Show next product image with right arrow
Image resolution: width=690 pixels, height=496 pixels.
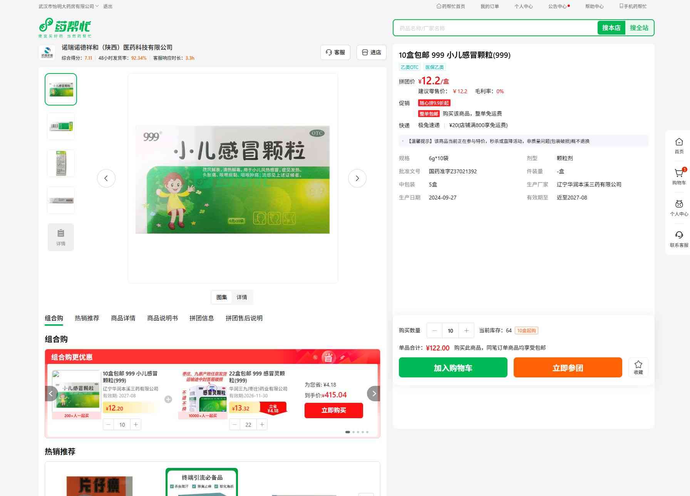pos(357,178)
